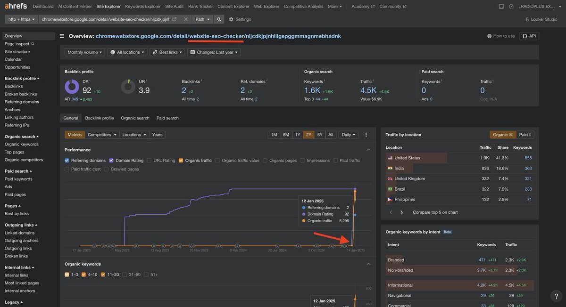The height and width of the screenshot is (307, 566).
Task: Click the United States flag icon
Action: (390, 158)
